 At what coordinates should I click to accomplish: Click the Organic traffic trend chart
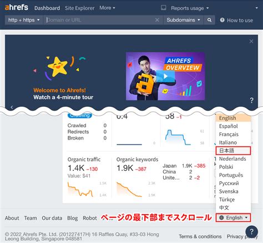(80, 189)
